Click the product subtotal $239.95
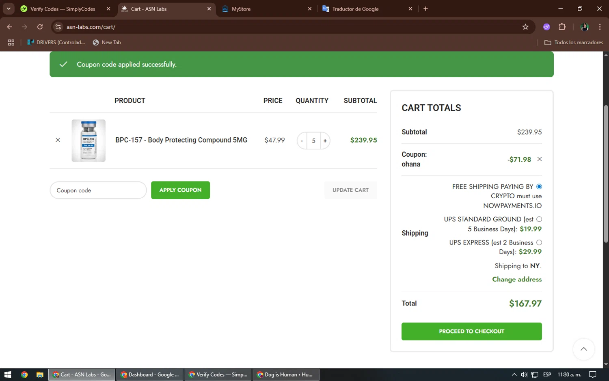The height and width of the screenshot is (381, 609). [x=363, y=140]
